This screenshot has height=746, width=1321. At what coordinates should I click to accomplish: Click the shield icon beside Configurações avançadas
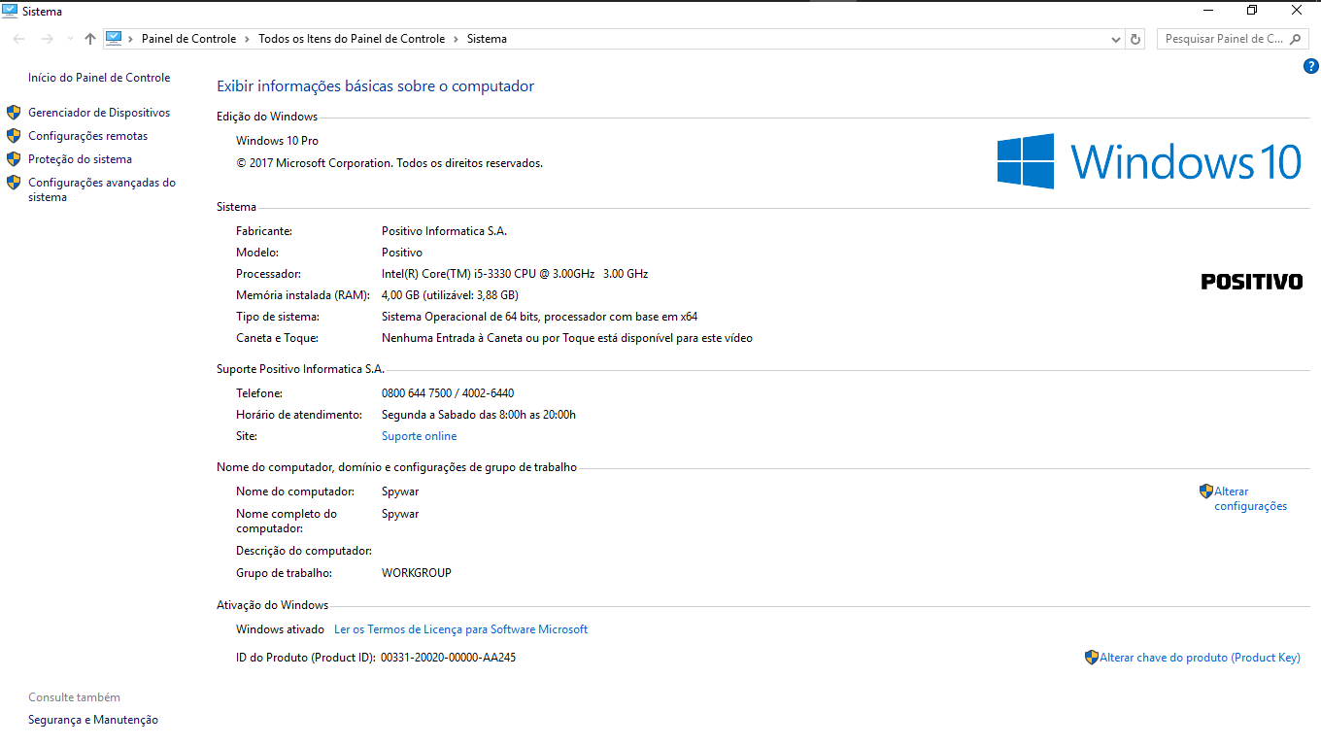(14, 183)
